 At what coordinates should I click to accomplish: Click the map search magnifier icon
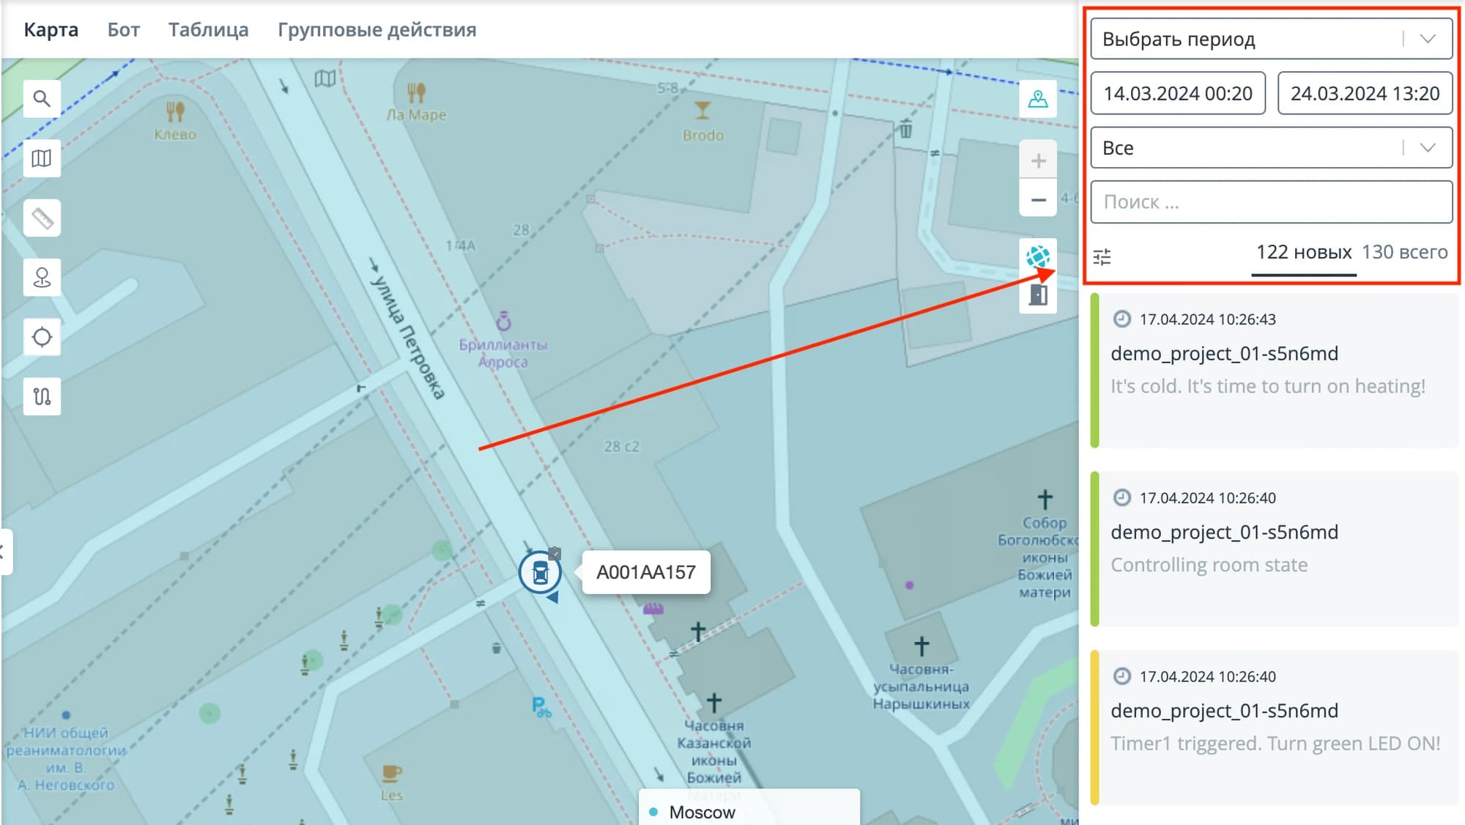42,99
